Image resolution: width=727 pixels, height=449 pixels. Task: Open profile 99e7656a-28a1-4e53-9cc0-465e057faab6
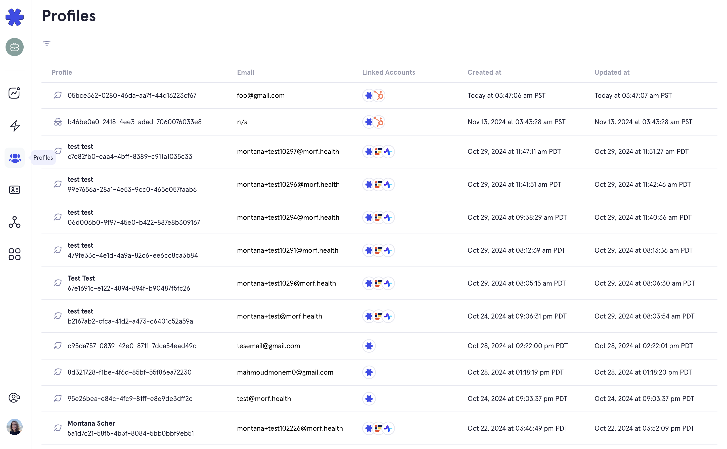(132, 190)
